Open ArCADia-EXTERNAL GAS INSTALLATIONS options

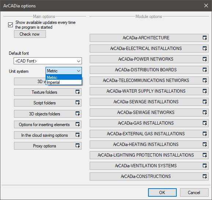pyautogui.click(x=149, y=134)
